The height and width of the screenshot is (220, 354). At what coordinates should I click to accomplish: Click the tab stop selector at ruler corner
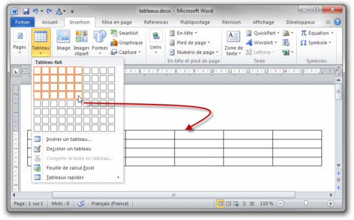15,72
